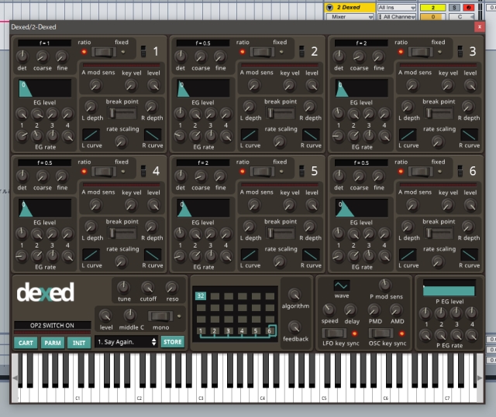Toggle the mono switch

pos(160,316)
